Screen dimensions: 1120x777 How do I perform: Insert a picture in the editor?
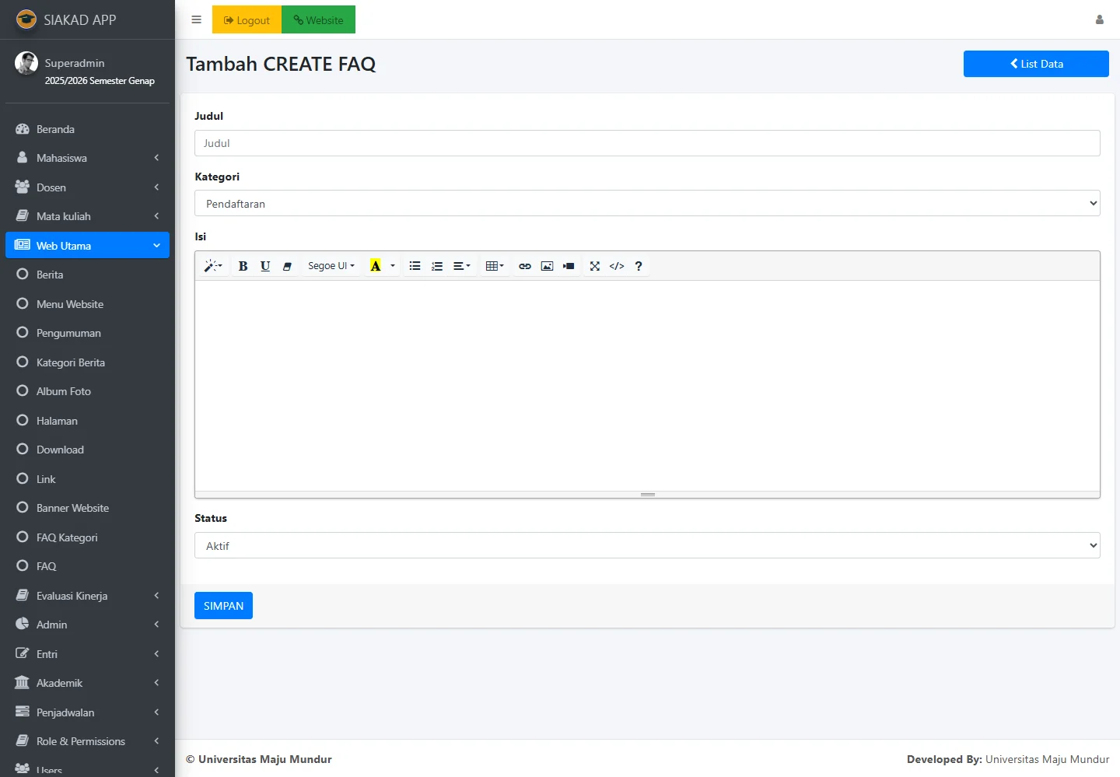tap(547, 266)
